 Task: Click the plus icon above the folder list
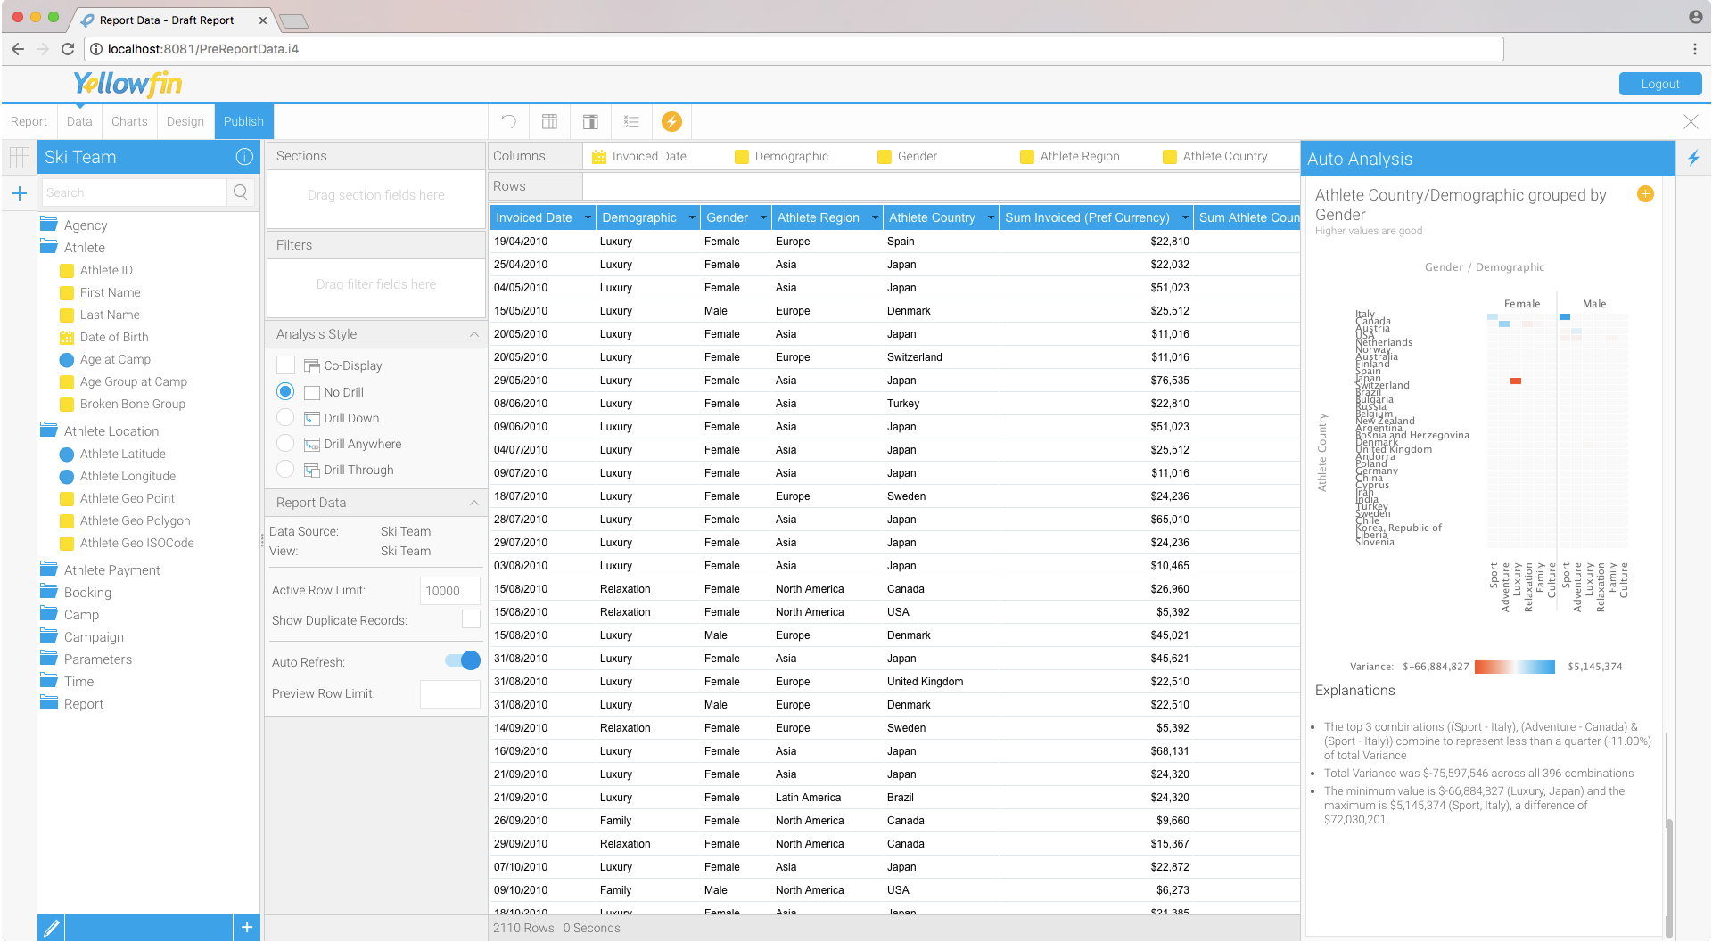pos(20,192)
